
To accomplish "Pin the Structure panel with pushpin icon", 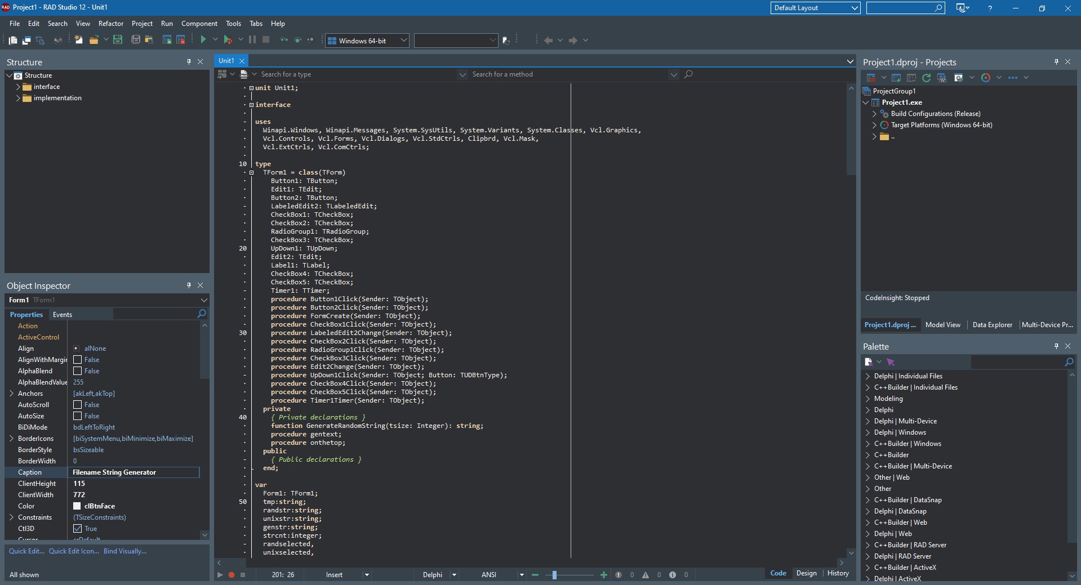I will [x=189, y=62].
